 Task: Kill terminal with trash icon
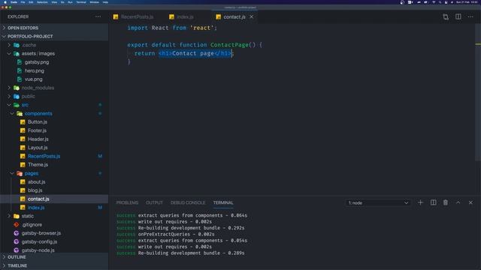[x=446, y=202]
